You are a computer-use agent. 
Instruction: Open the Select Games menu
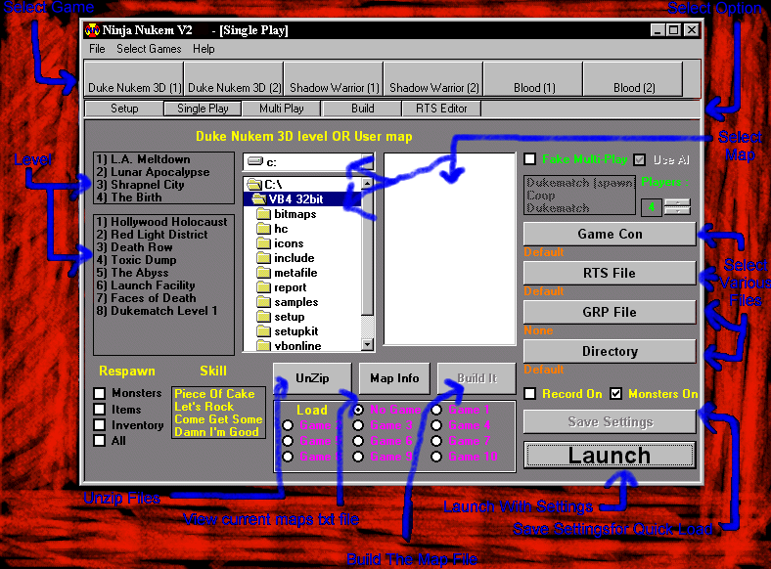(149, 49)
